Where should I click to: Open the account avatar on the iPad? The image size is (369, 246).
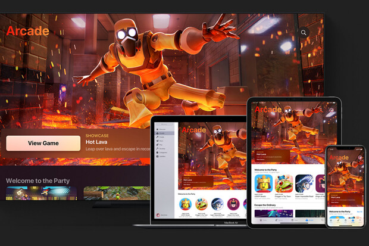(x=332, y=110)
